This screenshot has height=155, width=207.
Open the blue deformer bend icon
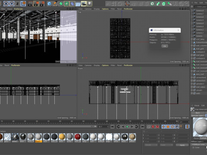click(x=72, y=3)
